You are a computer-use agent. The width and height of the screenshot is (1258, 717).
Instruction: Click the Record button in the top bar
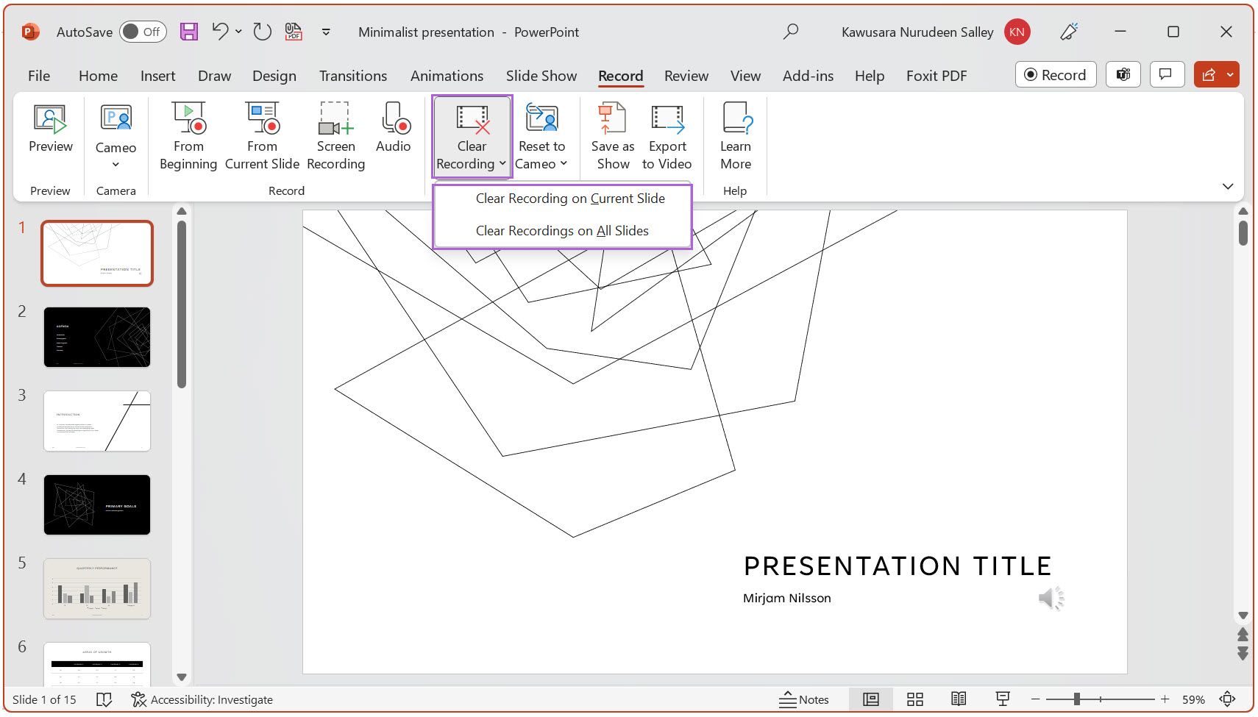[x=1055, y=74]
